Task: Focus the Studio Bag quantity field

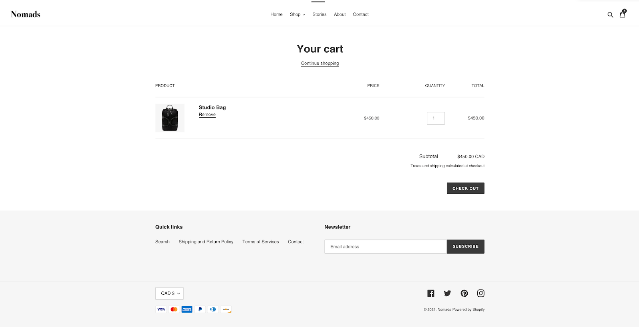Action: click(436, 118)
